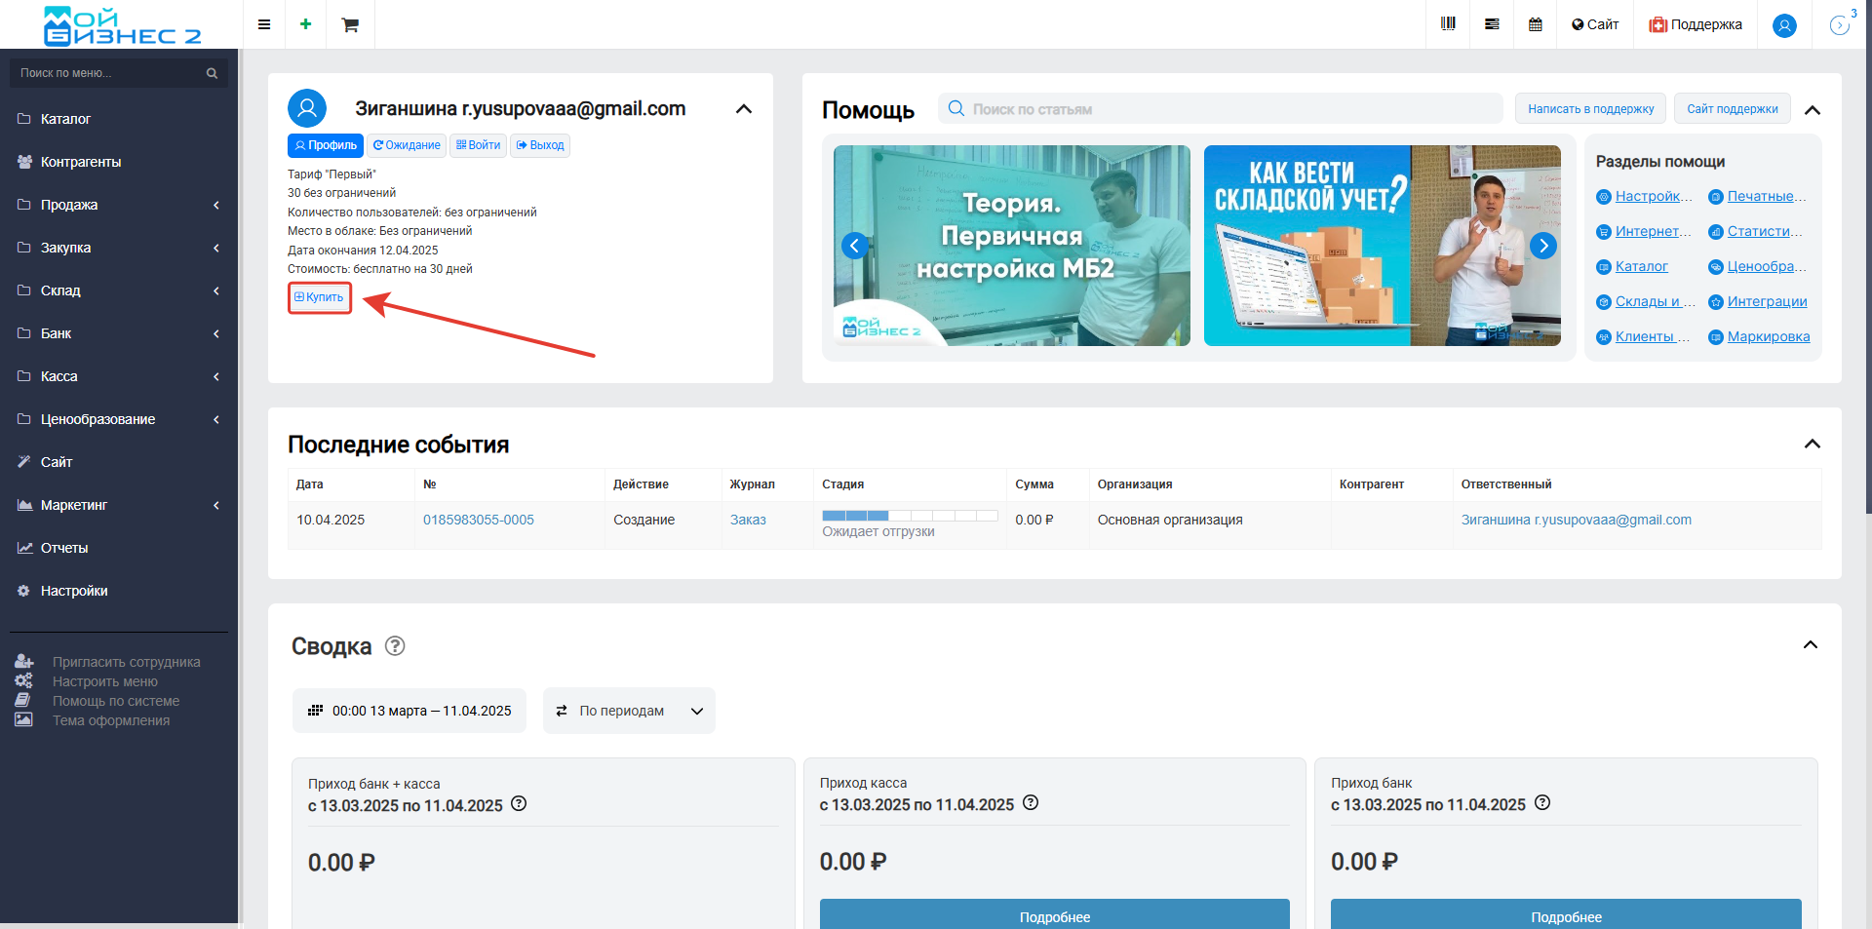Open Поддержка in the top bar
This screenshot has width=1872, height=929.
tap(1696, 24)
